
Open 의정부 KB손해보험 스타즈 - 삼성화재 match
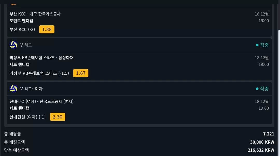pos(41,58)
